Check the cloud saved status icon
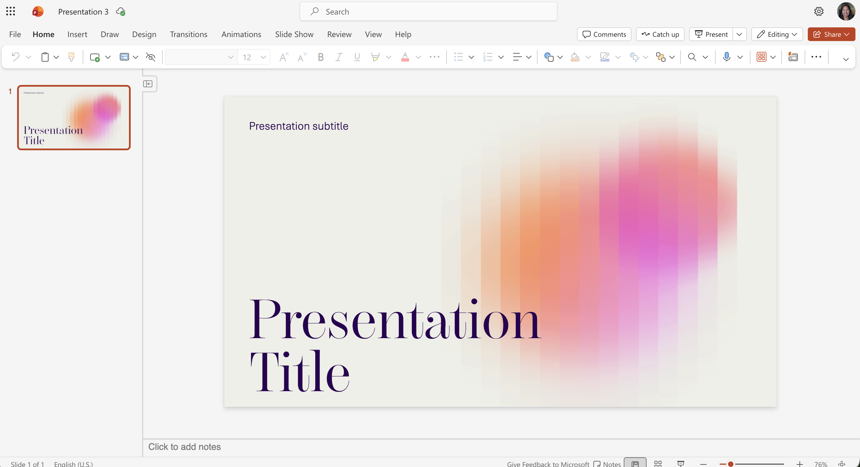 pos(120,12)
